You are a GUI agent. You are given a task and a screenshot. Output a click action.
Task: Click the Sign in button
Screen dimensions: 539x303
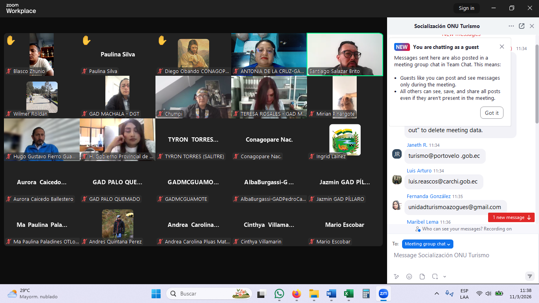(466, 8)
